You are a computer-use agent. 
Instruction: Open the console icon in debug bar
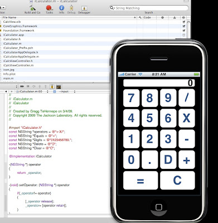pos(59,86)
